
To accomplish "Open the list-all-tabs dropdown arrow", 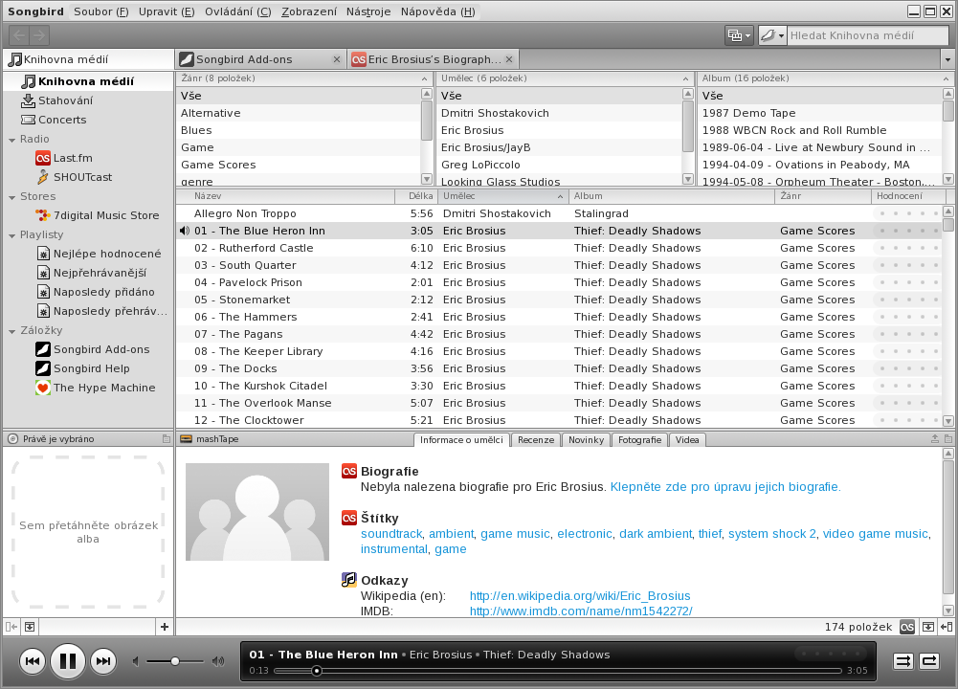I will [x=947, y=60].
